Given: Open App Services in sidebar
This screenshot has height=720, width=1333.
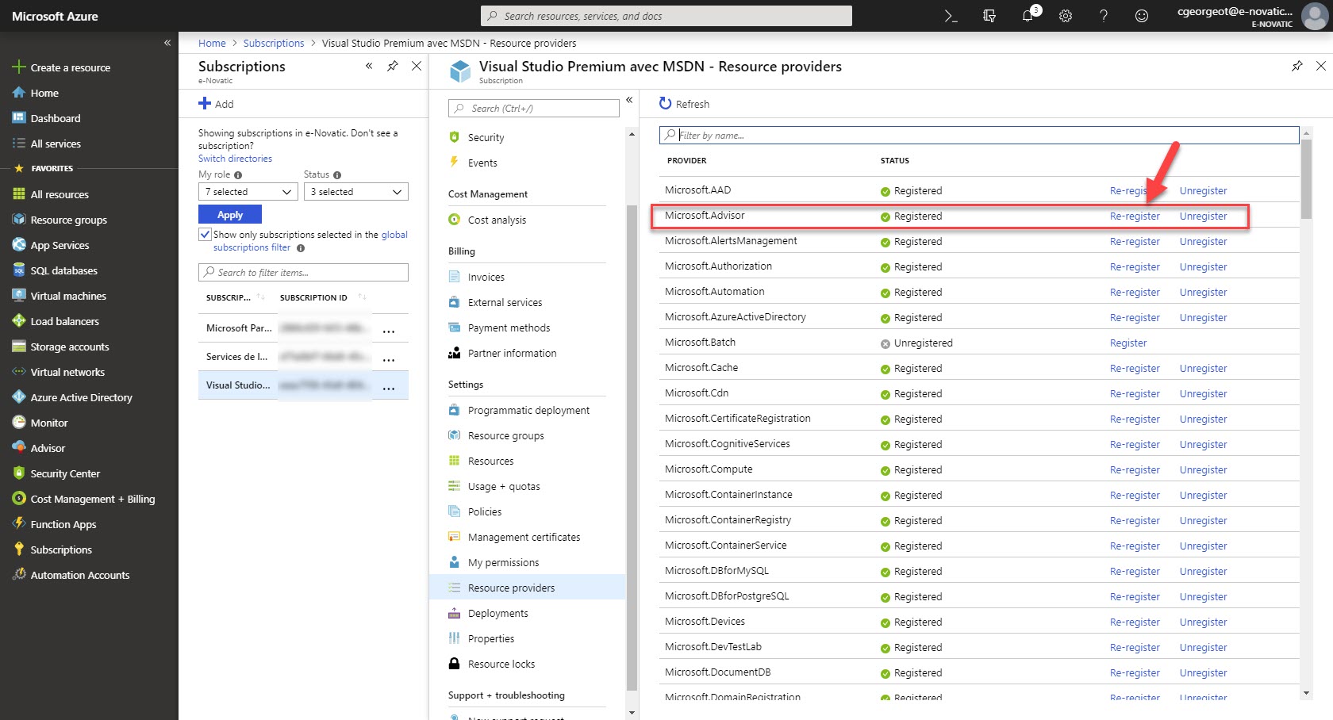Looking at the screenshot, I should tap(60, 245).
